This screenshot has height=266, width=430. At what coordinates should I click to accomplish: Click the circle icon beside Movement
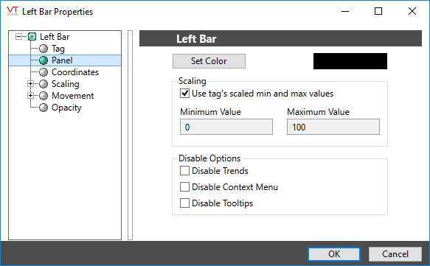pyautogui.click(x=44, y=96)
